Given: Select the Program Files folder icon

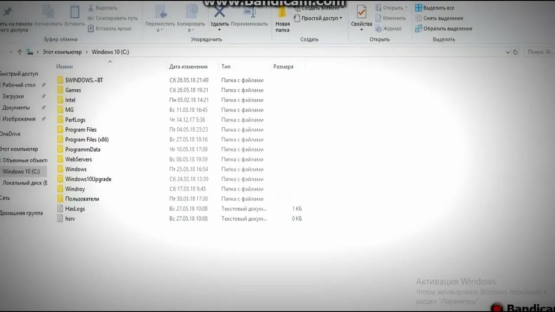Looking at the screenshot, I should point(60,130).
